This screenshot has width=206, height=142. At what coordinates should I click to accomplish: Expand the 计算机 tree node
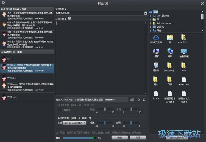coord(151,27)
